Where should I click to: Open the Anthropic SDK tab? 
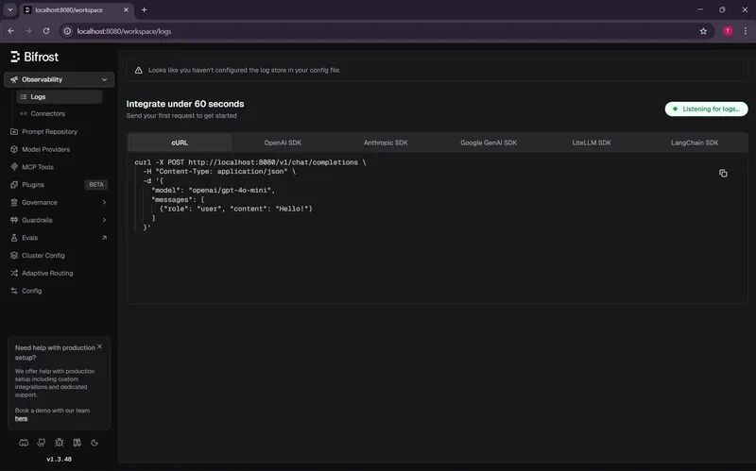(x=386, y=143)
